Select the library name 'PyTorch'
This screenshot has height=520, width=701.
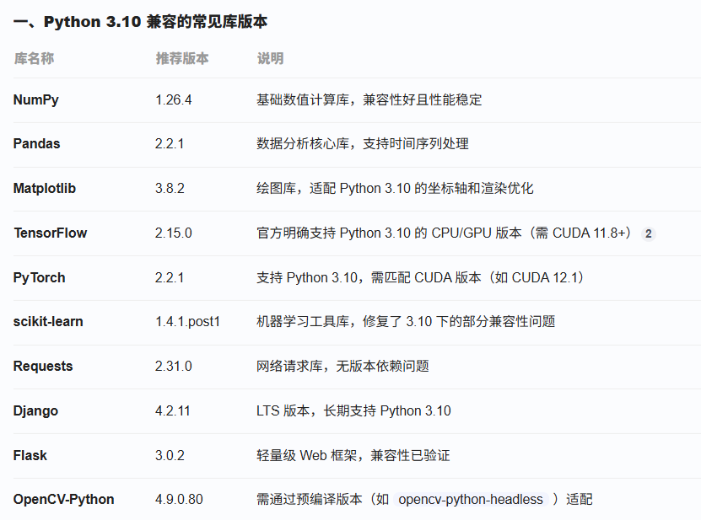(x=40, y=277)
